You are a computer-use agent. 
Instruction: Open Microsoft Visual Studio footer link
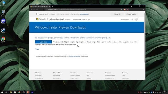(x=110, y=75)
